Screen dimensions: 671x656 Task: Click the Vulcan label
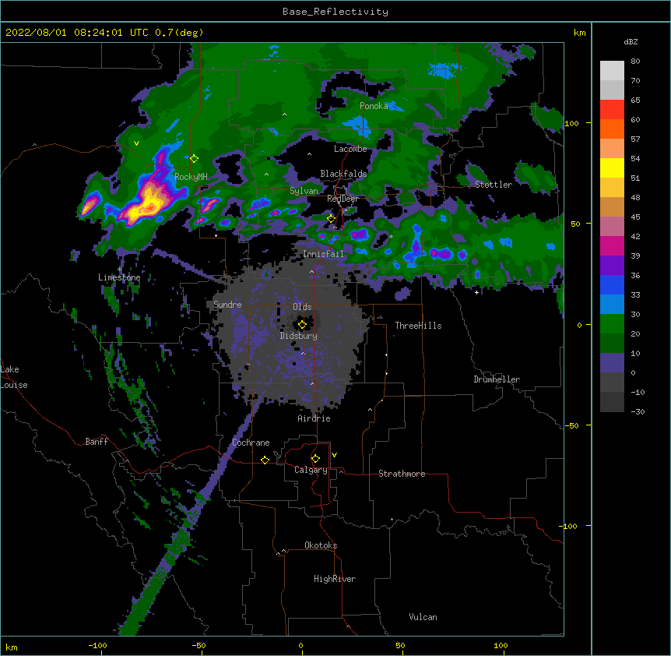tap(423, 617)
